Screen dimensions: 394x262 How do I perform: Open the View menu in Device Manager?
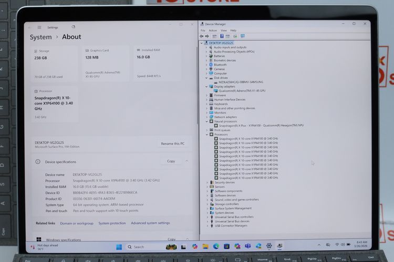click(222, 30)
